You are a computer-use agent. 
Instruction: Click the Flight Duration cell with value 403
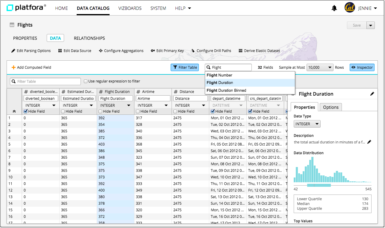click(115, 144)
